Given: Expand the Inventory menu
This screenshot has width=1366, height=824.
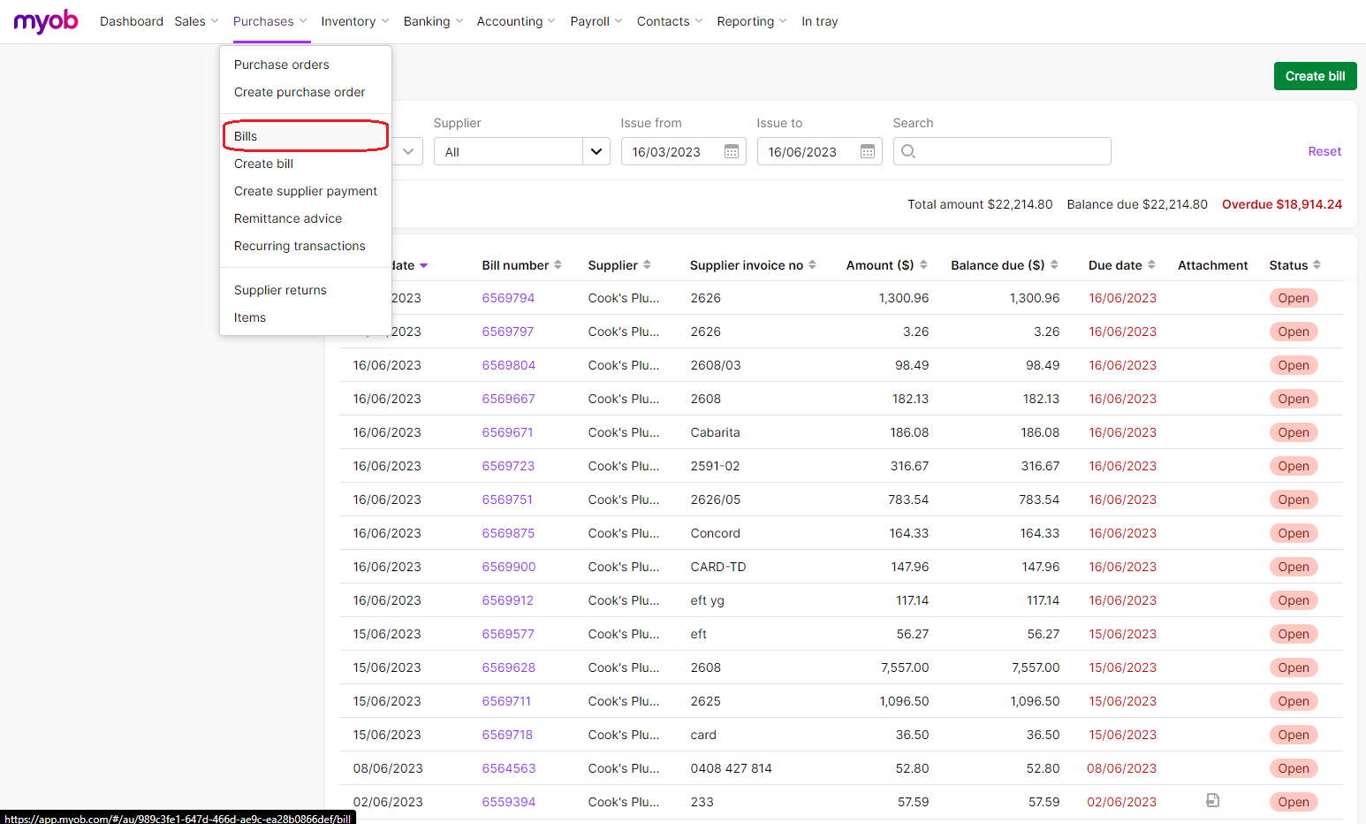Looking at the screenshot, I should tap(355, 21).
